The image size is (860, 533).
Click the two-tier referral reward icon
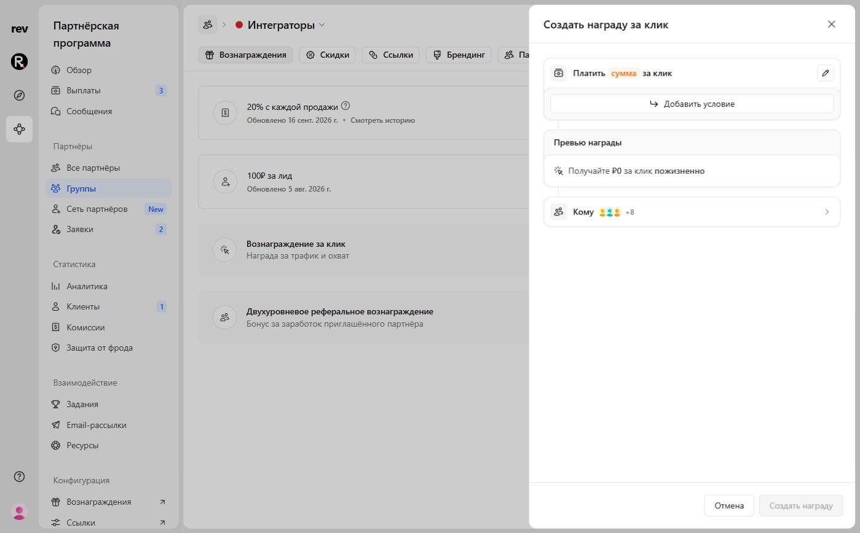[225, 317]
